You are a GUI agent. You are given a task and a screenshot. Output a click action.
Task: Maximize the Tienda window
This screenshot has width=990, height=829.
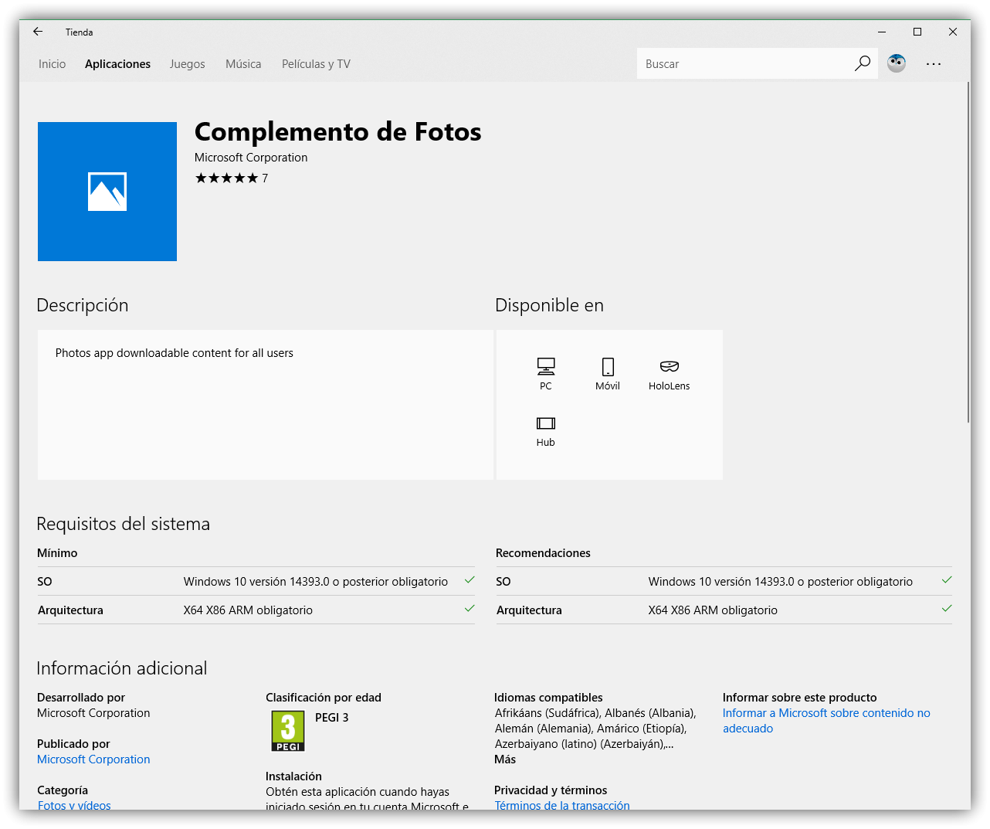click(x=917, y=32)
